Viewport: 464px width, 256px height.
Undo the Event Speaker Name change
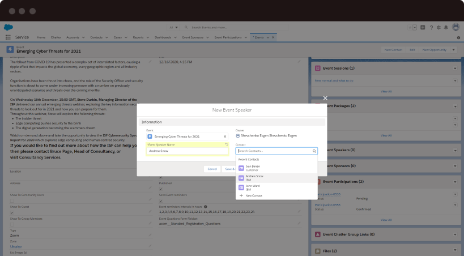(x=227, y=144)
